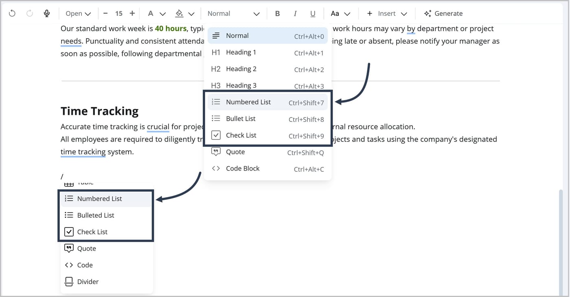
Task: Select Normal style in dropdown menu
Action: (267, 36)
